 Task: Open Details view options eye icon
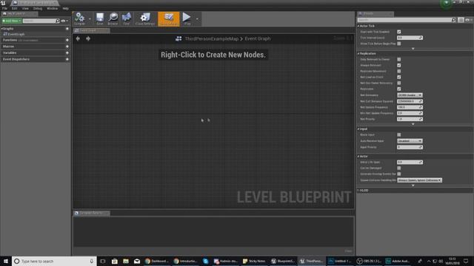pos(467,20)
